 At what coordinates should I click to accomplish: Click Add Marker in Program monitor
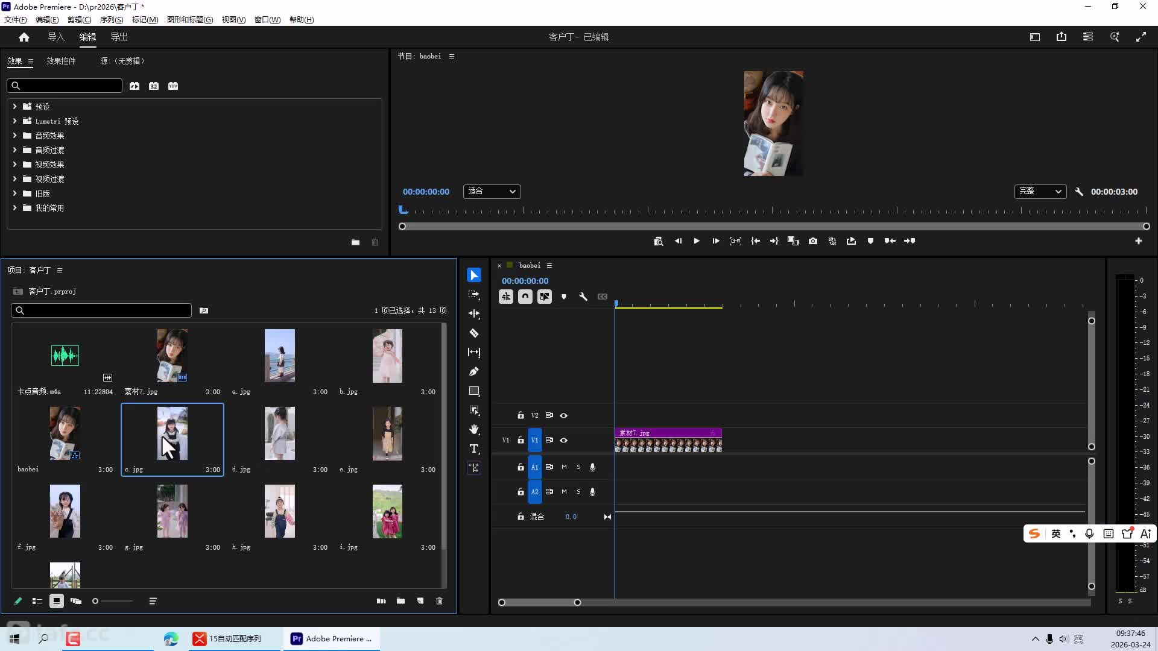pos(870,241)
